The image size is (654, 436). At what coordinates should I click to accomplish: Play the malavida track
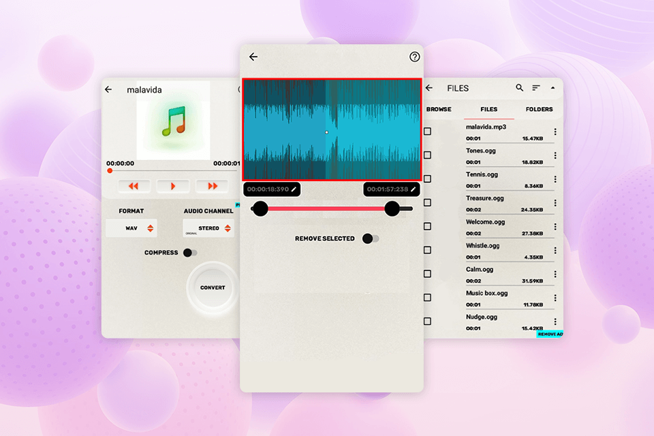pos(173,186)
